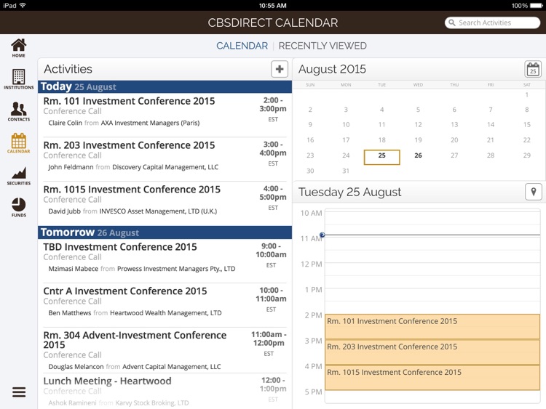
Task: Select August 12 in month grid
Action: (418, 124)
